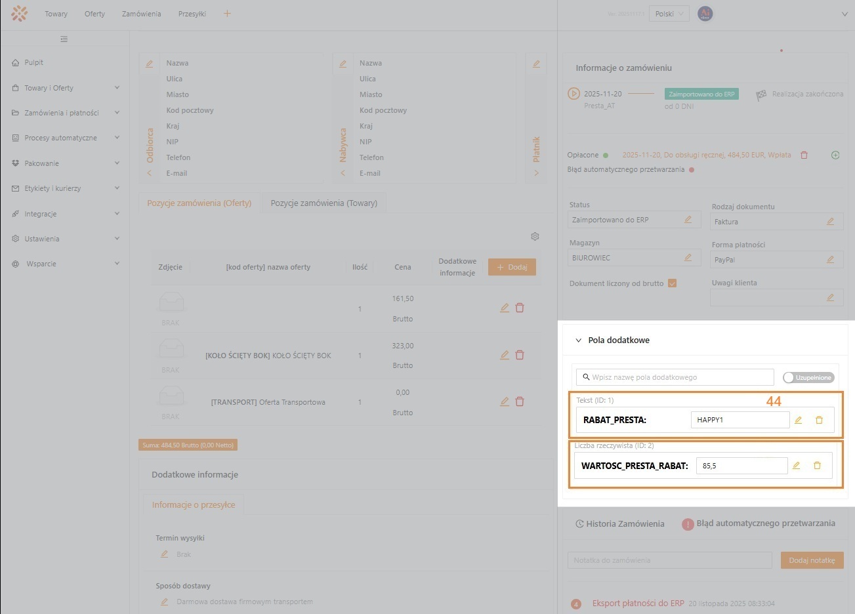Click the gear settings icon above offers table
This screenshot has width=855, height=614.
coord(535,236)
